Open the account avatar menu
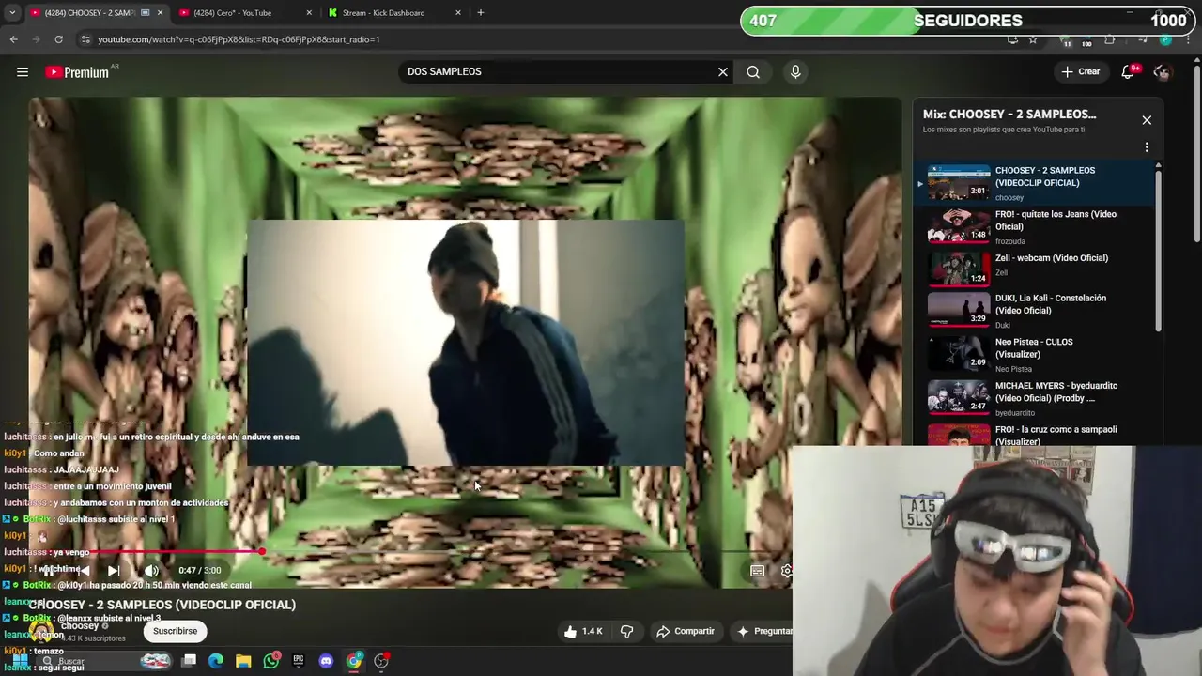The height and width of the screenshot is (676, 1202). (1163, 72)
